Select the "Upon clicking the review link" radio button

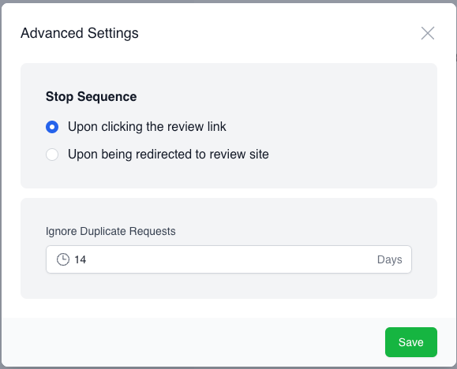tap(52, 127)
